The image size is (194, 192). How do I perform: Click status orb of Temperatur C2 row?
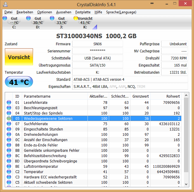[x=9, y=172]
